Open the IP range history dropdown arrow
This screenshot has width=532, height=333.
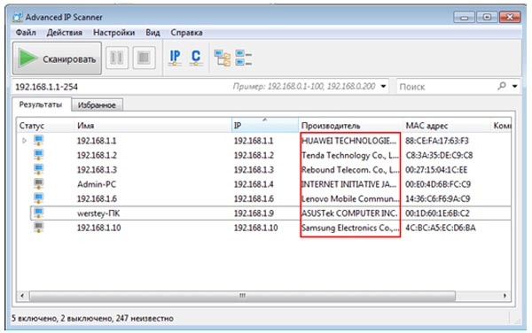383,87
